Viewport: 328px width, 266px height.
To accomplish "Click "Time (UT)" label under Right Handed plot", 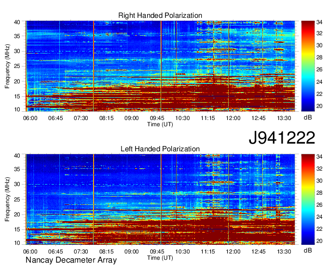I will [x=160, y=124].
